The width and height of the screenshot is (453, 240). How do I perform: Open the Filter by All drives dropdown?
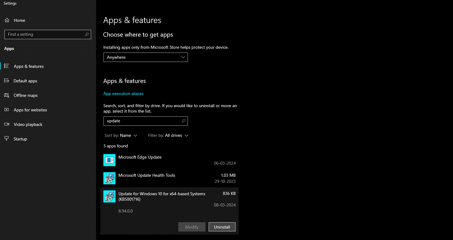pos(168,136)
